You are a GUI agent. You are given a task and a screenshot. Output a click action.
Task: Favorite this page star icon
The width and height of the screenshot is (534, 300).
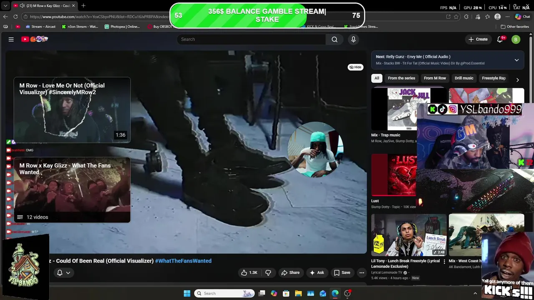pos(456,17)
